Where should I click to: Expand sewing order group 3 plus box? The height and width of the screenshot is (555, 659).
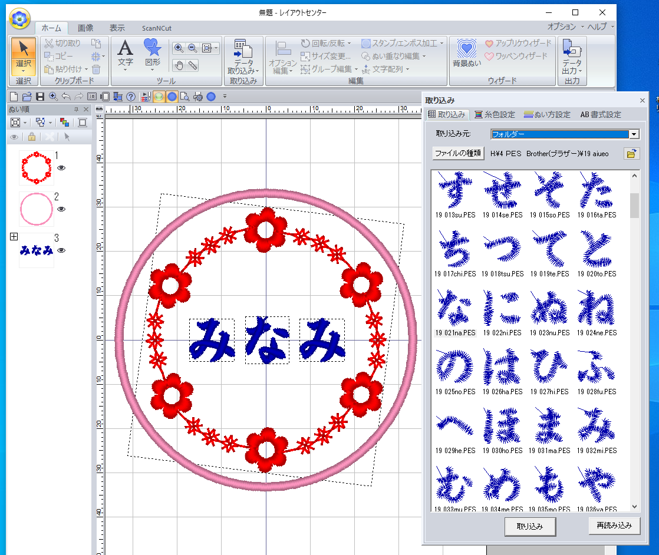click(14, 236)
